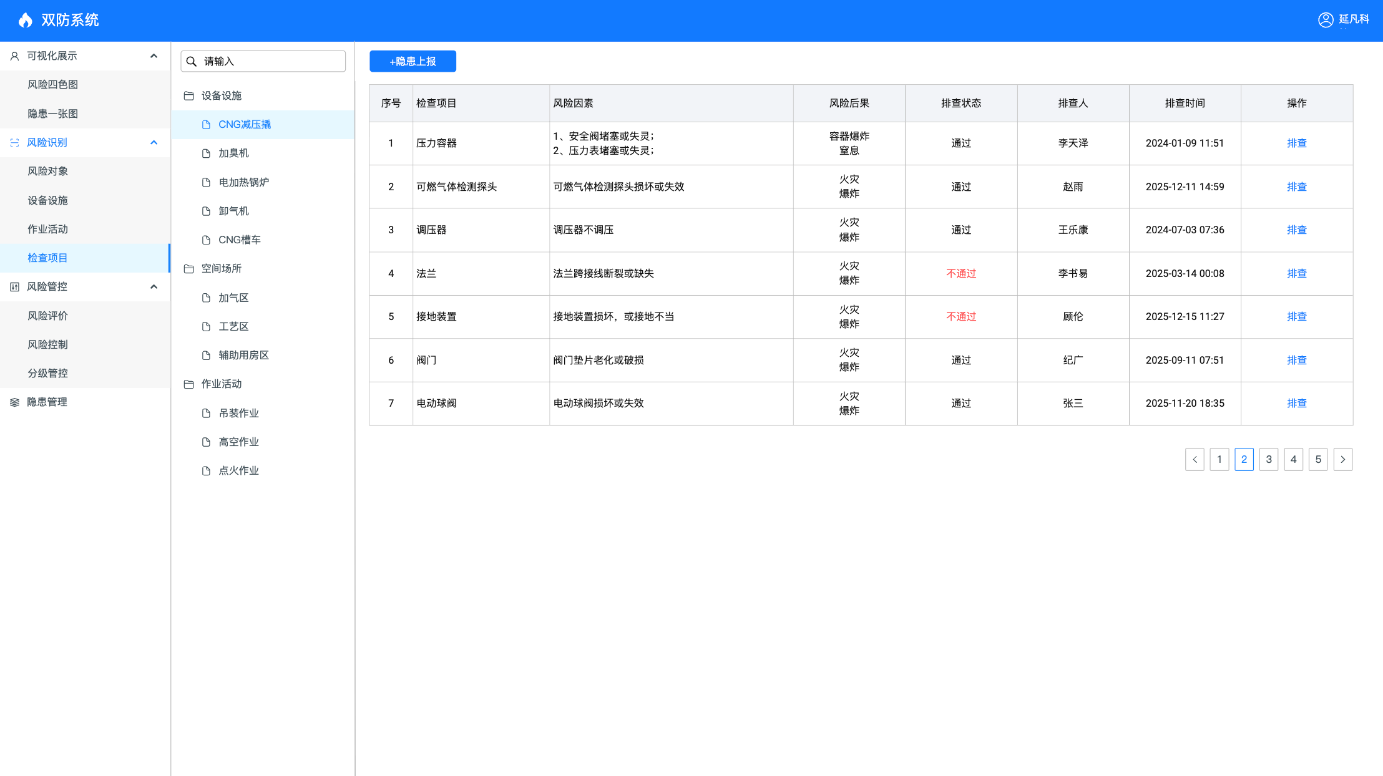
Task: Go to next page arrow
Action: point(1342,459)
